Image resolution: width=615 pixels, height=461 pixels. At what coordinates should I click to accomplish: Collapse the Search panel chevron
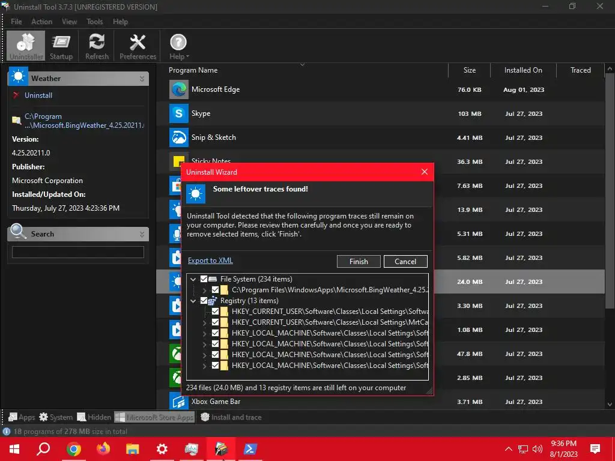coord(142,235)
